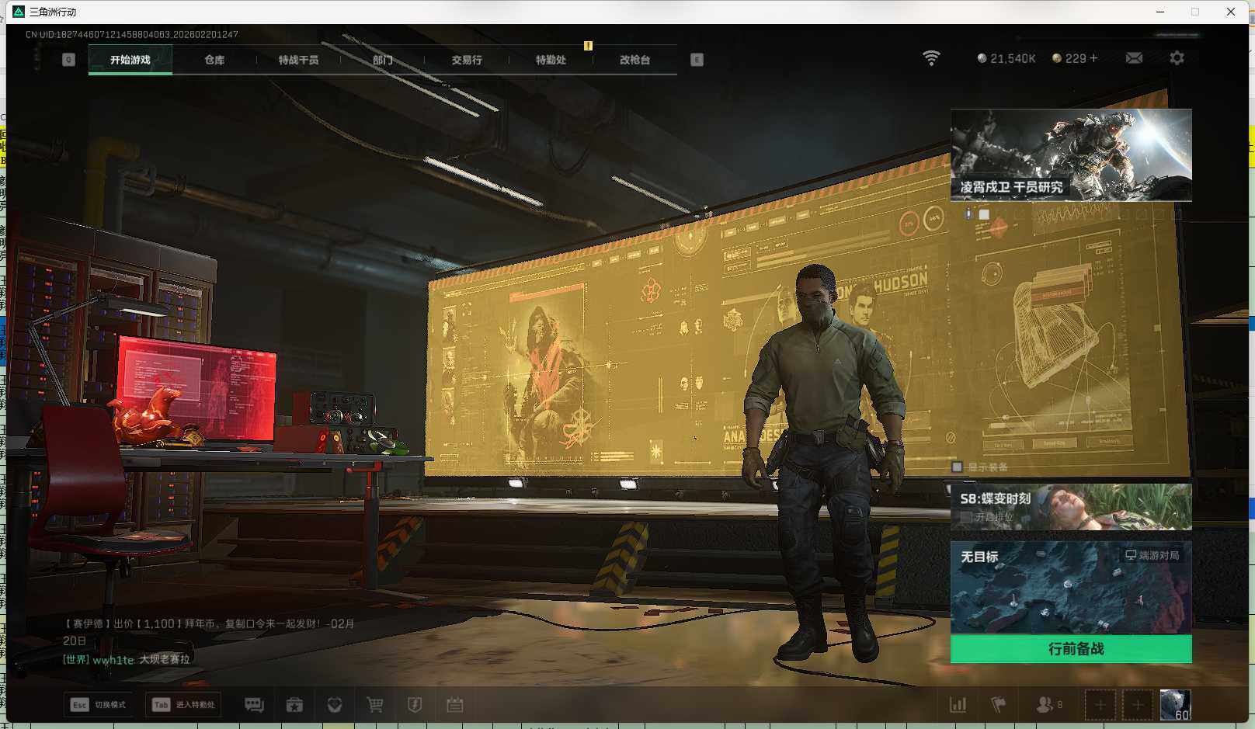Open the 开始游戏 tab
This screenshot has height=729, width=1255.
coord(130,60)
